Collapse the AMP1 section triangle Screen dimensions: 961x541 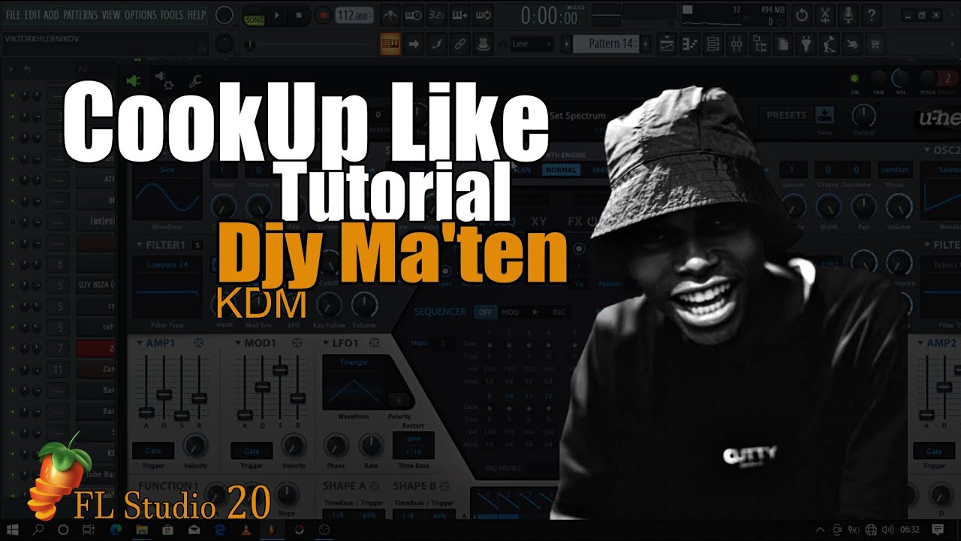coord(140,343)
